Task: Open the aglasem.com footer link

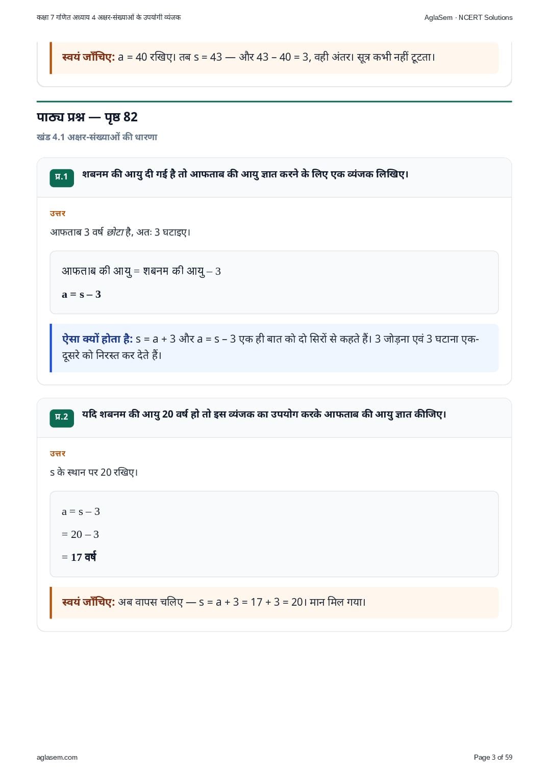Action: click(57, 757)
